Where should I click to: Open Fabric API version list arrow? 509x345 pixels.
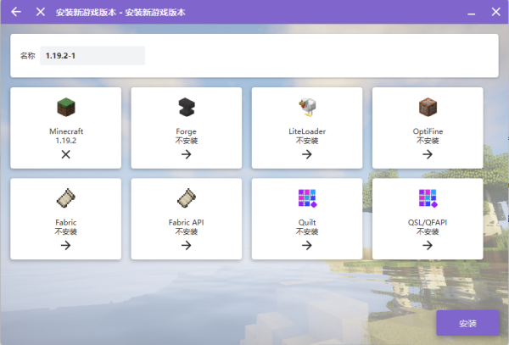(187, 246)
